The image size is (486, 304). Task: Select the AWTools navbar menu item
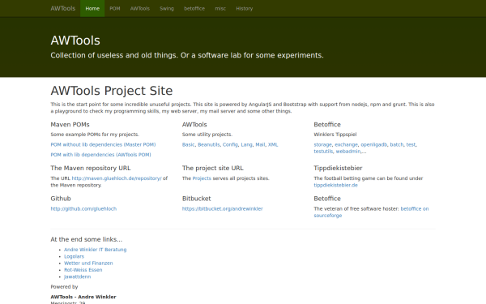[x=140, y=8]
